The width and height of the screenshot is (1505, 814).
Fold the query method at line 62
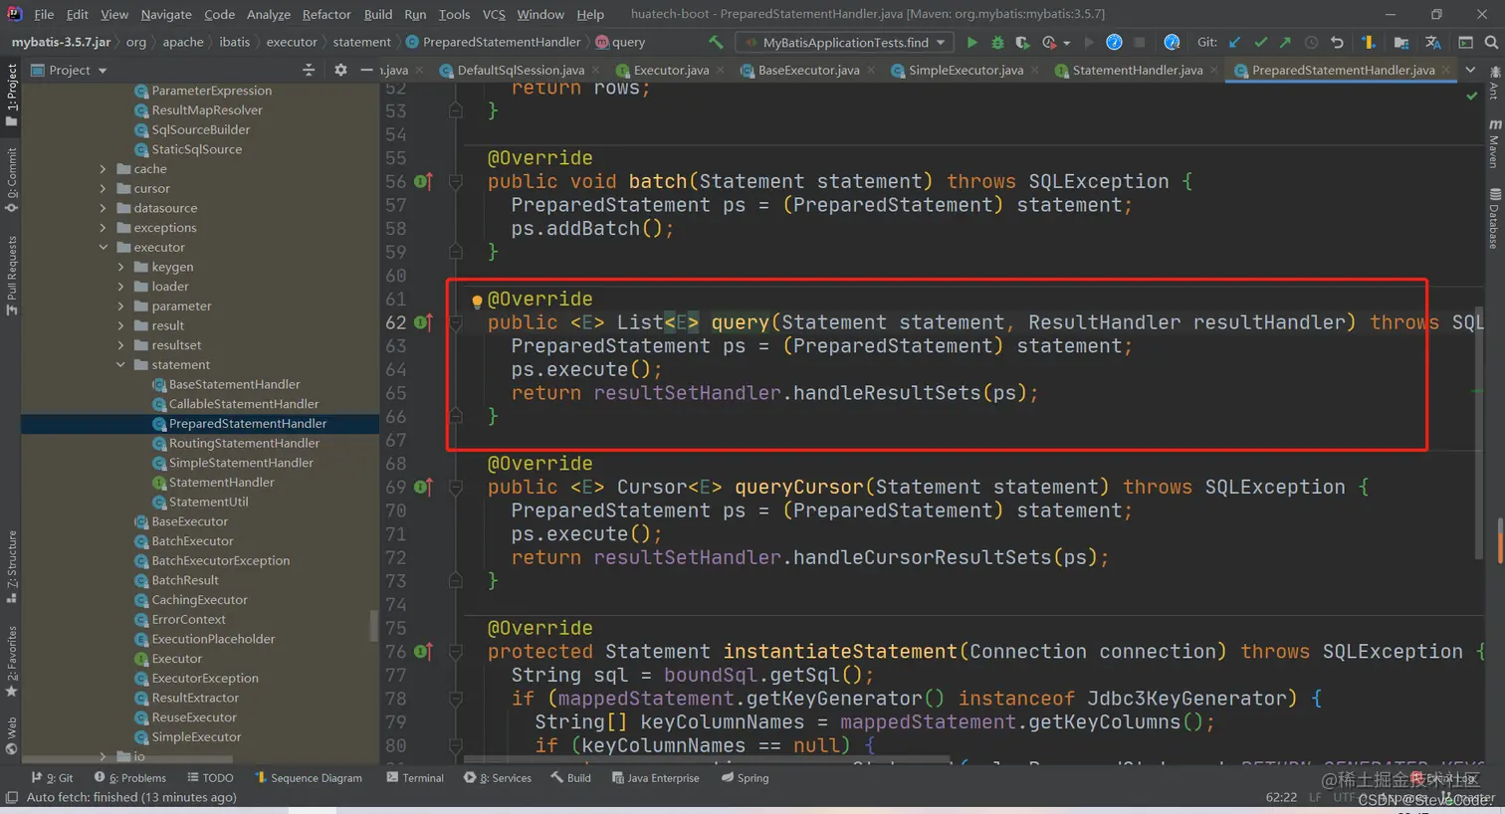456,322
